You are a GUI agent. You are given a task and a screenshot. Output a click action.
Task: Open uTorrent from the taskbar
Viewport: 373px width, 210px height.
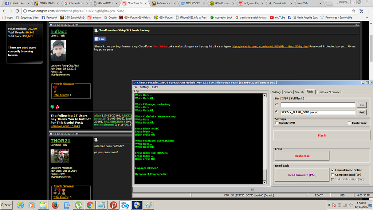[x=79, y=205]
